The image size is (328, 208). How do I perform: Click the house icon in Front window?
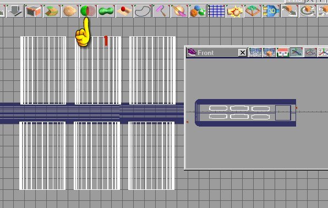tap(283, 52)
